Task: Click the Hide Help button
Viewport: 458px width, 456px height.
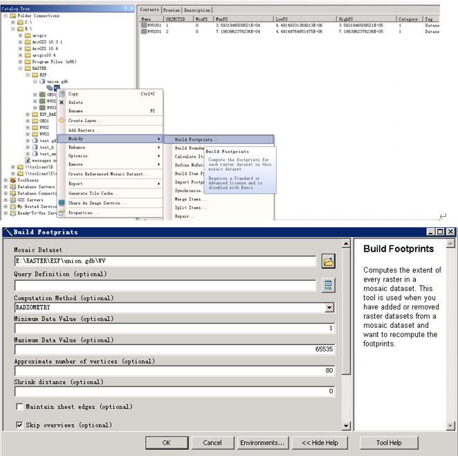Action: tap(320, 443)
